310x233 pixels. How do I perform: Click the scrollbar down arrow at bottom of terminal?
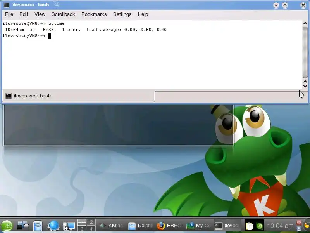click(305, 86)
